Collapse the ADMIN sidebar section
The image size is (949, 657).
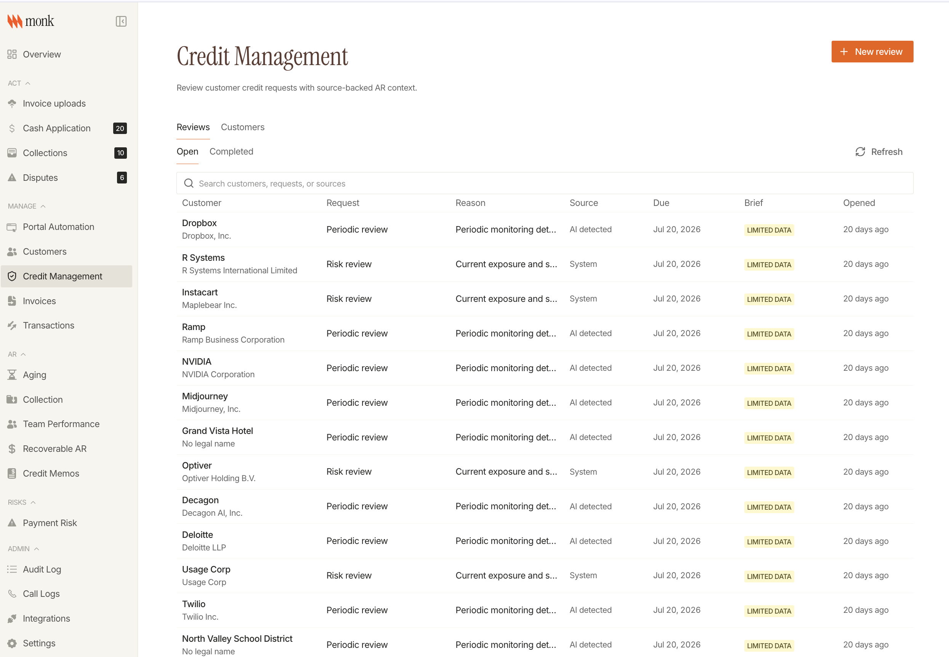(24, 549)
